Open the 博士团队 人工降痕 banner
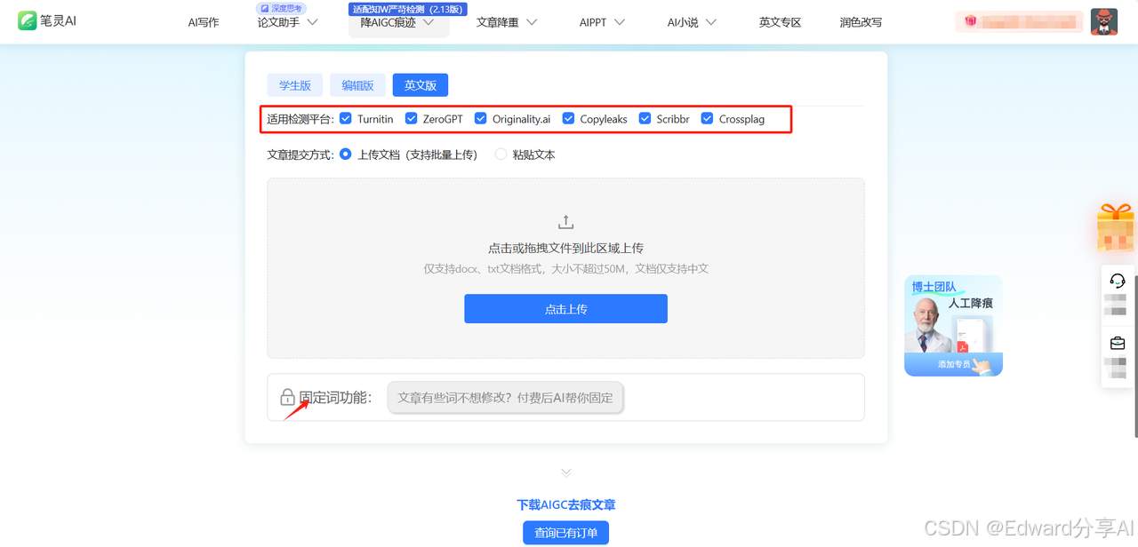 point(953,325)
